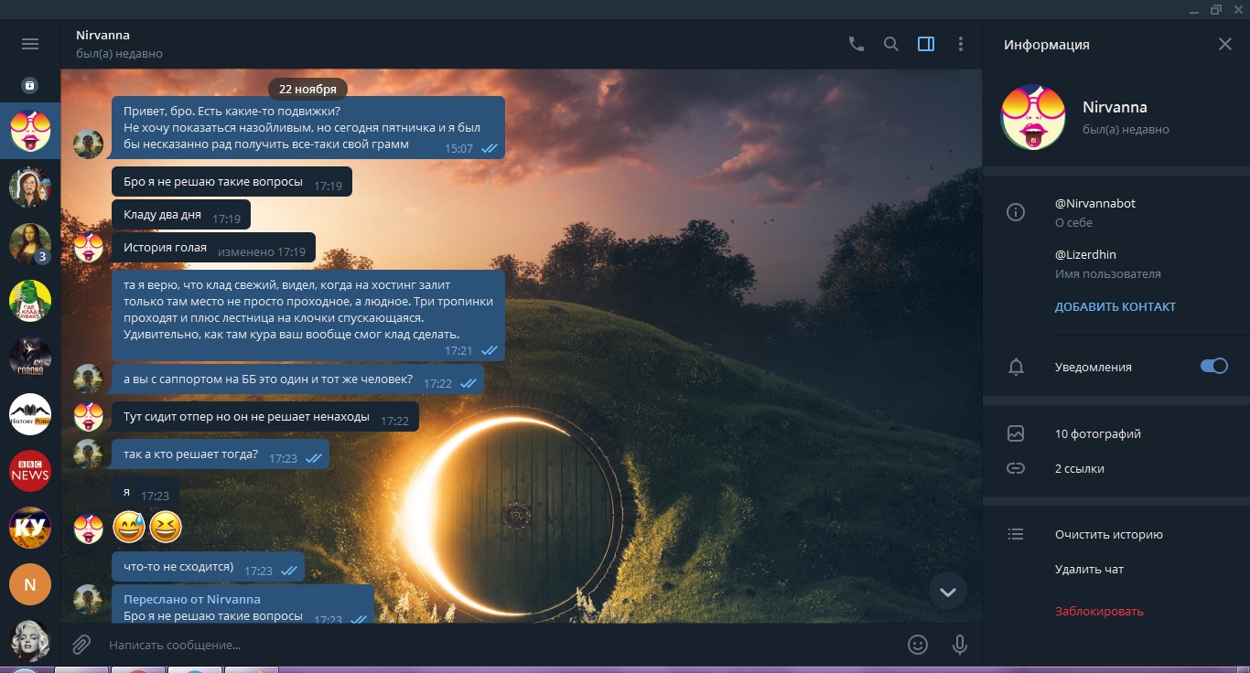The height and width of the screenshot is (673, 1250).
Task: Click message Кладу два дня
Action: pos(181,217)
